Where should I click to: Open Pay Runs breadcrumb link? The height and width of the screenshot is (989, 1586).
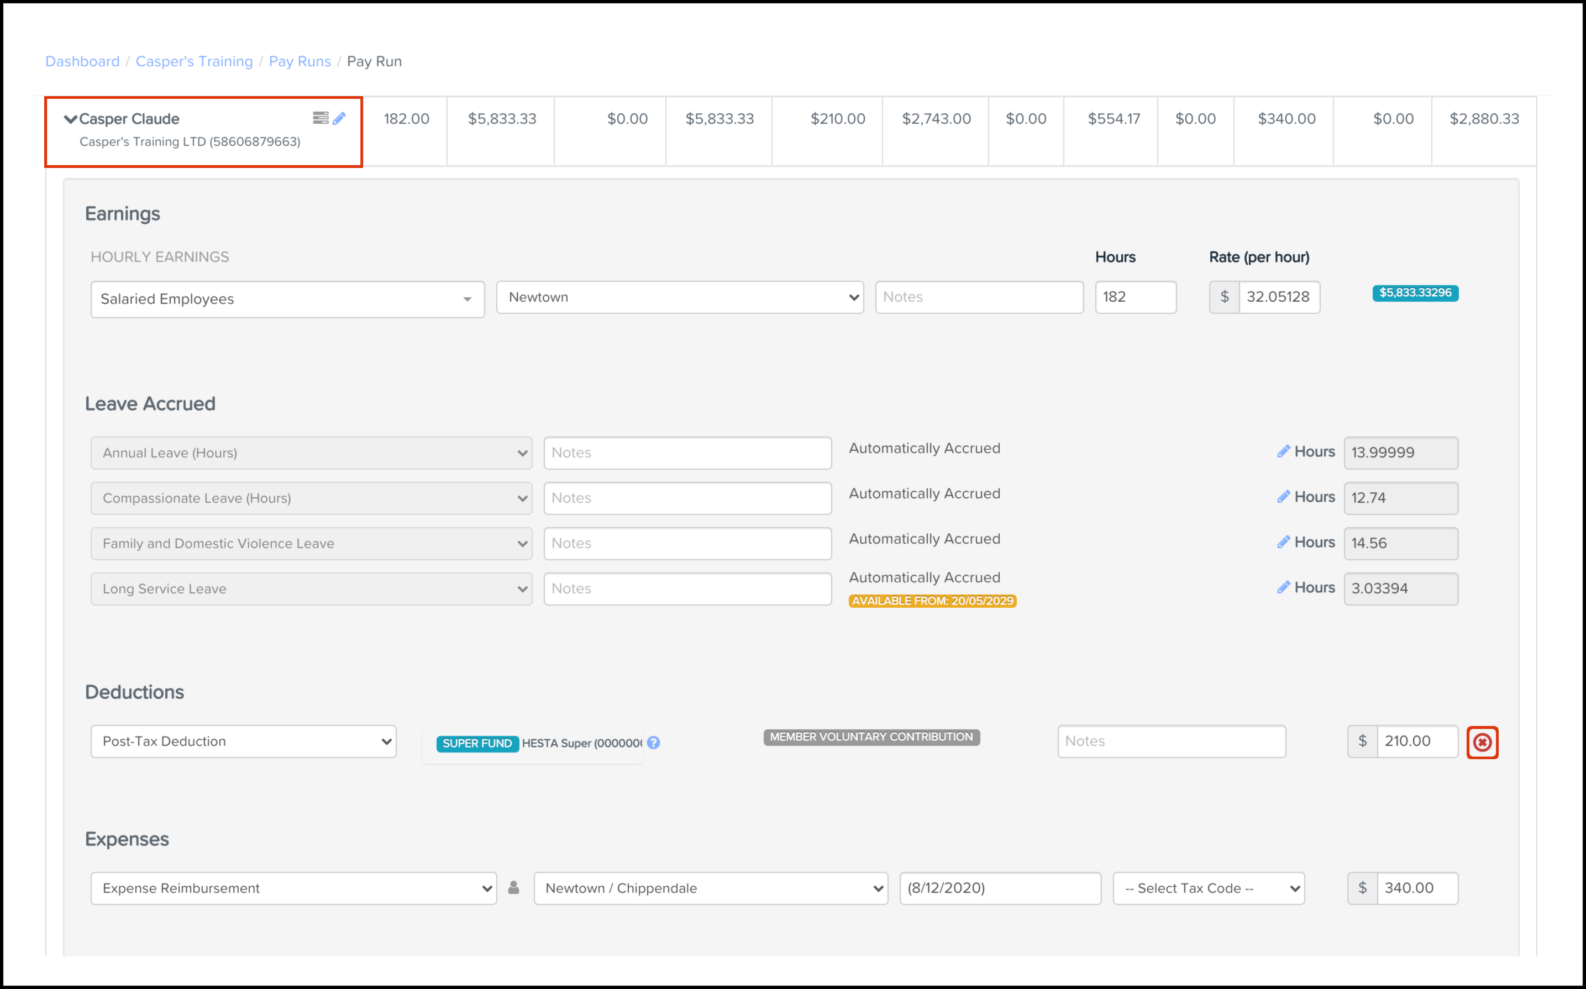tap(300, 61)
